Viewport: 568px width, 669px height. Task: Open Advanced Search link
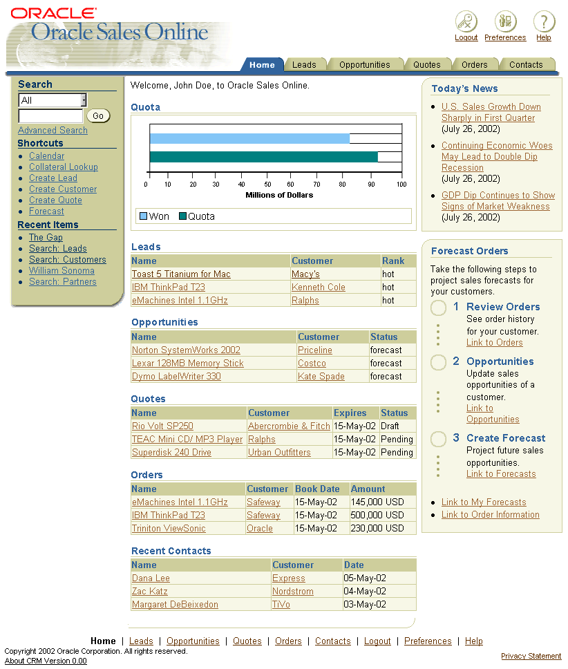tap(53, 130)
